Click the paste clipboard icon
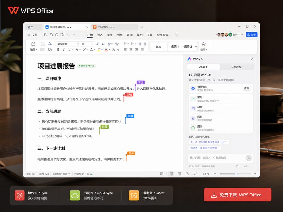The width and height of the screenshot is (283, 212). (x=33, y=44)
